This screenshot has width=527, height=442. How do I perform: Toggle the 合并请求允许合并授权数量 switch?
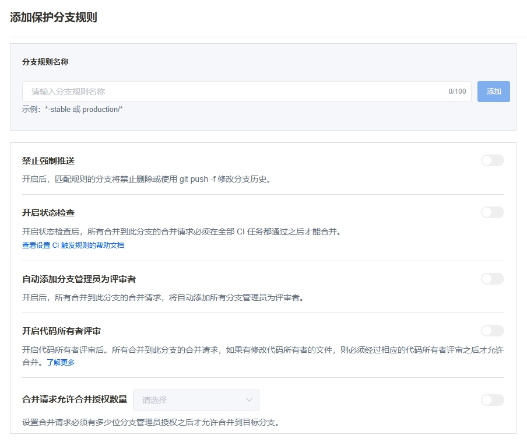point(493,400)
